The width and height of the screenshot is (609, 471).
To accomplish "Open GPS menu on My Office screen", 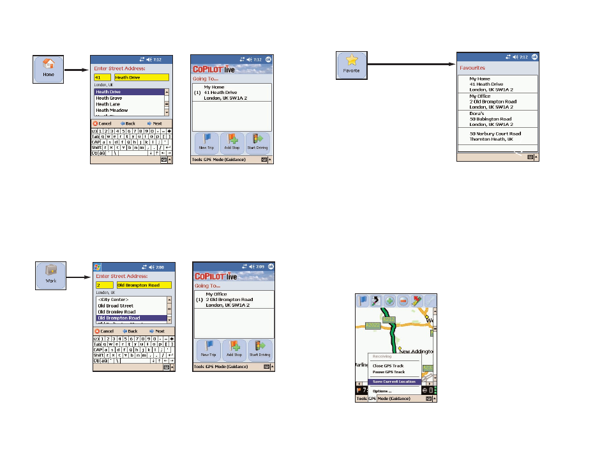I will pos(210,366).
